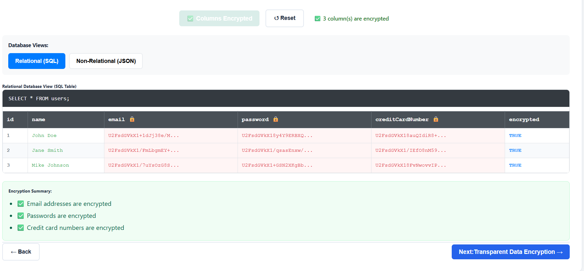Go Back to the previous step

click(x=21, y=252)
